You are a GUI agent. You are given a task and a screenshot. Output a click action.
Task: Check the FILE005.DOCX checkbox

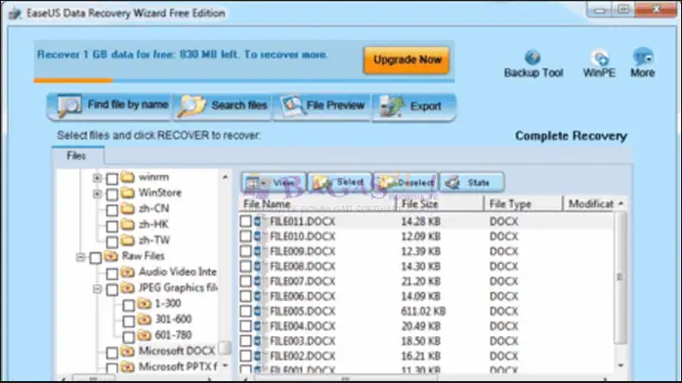tap(246, 312)
